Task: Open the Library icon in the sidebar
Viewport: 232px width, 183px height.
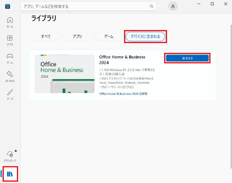Action: 10,174
